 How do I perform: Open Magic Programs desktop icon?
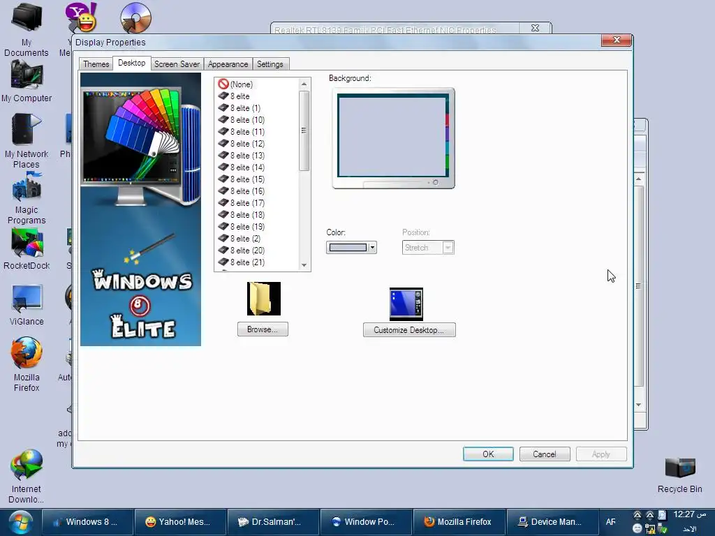27,198
